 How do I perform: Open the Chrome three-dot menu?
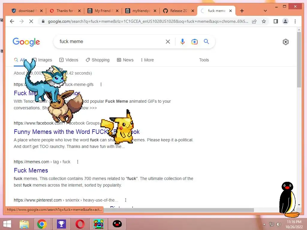click(295, 21)
